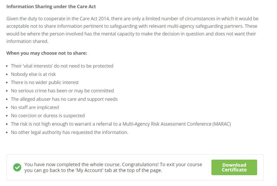Click the 'No staff are implicated' bullet

point(35,107)
